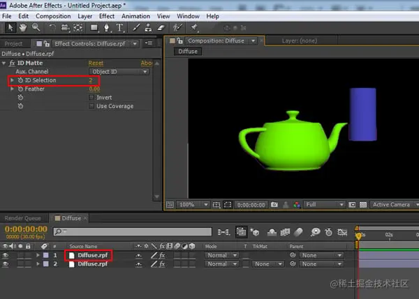Click layer 1 label color swatch
The image size is (419, 299).
pos(46,255)
